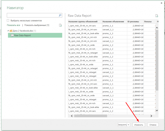
Task: Click the preview refresh icon above the table
Action: [x=157, y=16]
